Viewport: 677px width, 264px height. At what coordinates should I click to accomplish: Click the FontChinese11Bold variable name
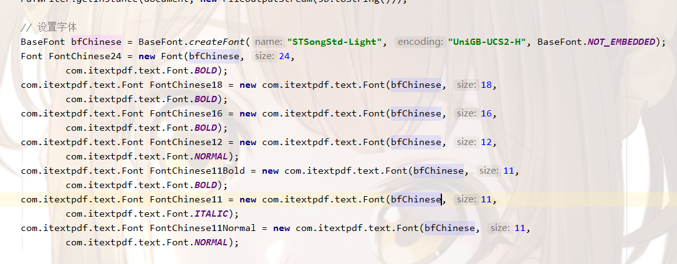point(198,171)
